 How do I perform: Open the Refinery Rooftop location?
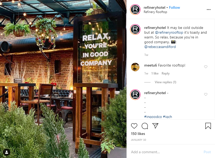point(155,12)
